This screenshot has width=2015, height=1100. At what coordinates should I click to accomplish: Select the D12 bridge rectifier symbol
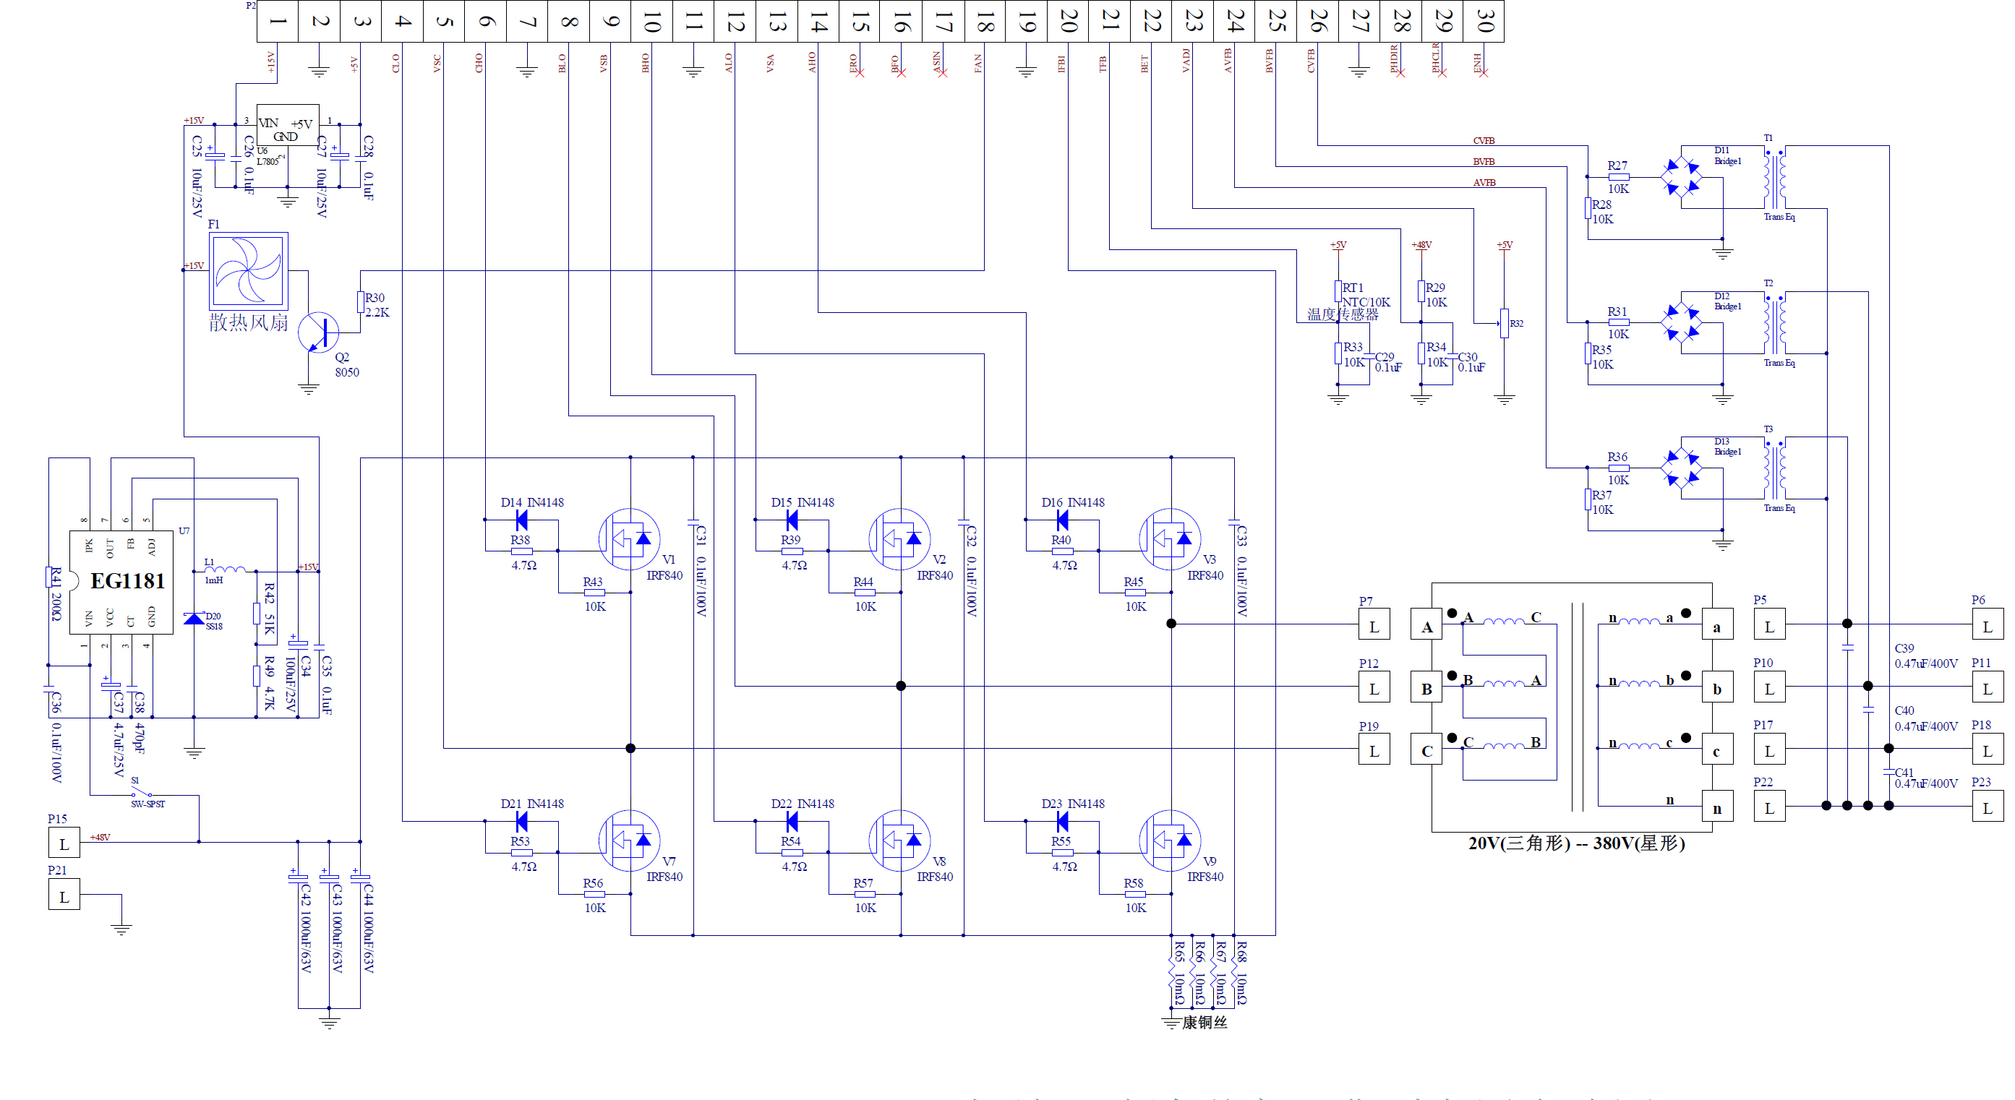[x=1681, y=322]
